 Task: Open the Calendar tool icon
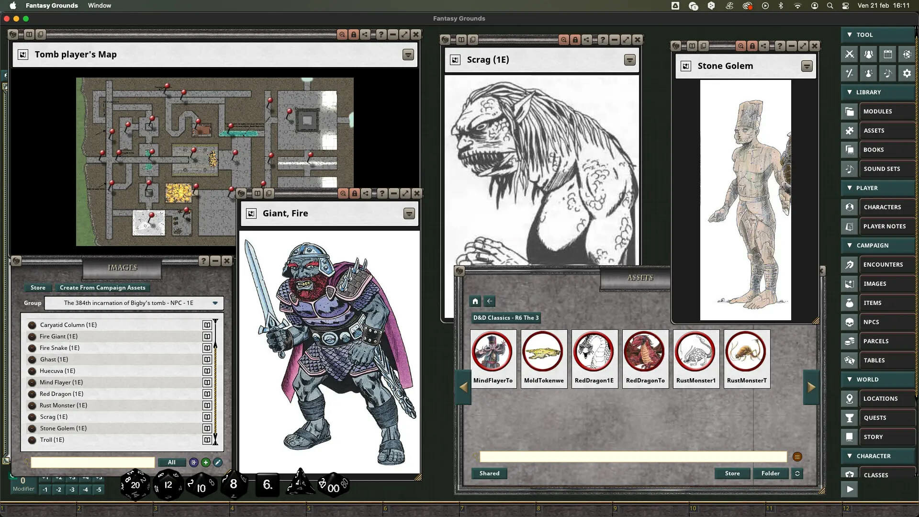(887, 54)
